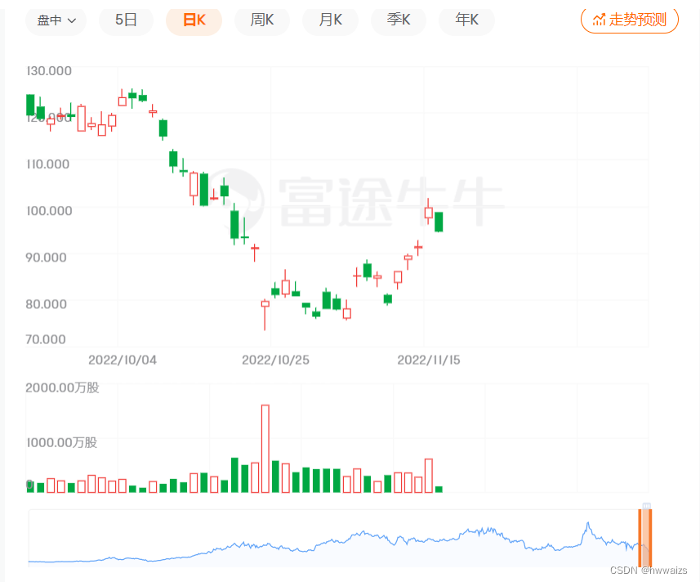Switch to the 周K weekly tab
Image resolution: width=700 pixels, height=582 pixels.
[262, 20]
